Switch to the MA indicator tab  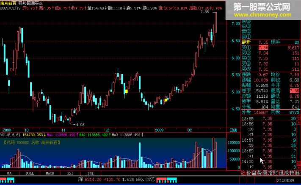coord(9,173)
